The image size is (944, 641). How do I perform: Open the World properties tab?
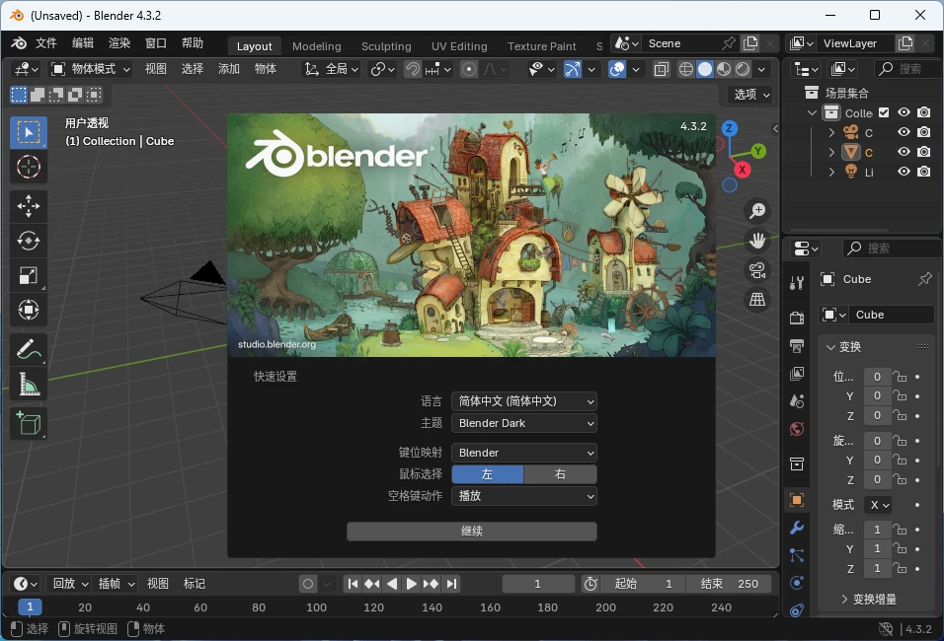[x=797, y=429]
